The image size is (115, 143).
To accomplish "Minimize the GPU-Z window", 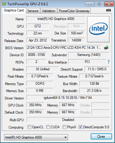I will tap(89, 4).
